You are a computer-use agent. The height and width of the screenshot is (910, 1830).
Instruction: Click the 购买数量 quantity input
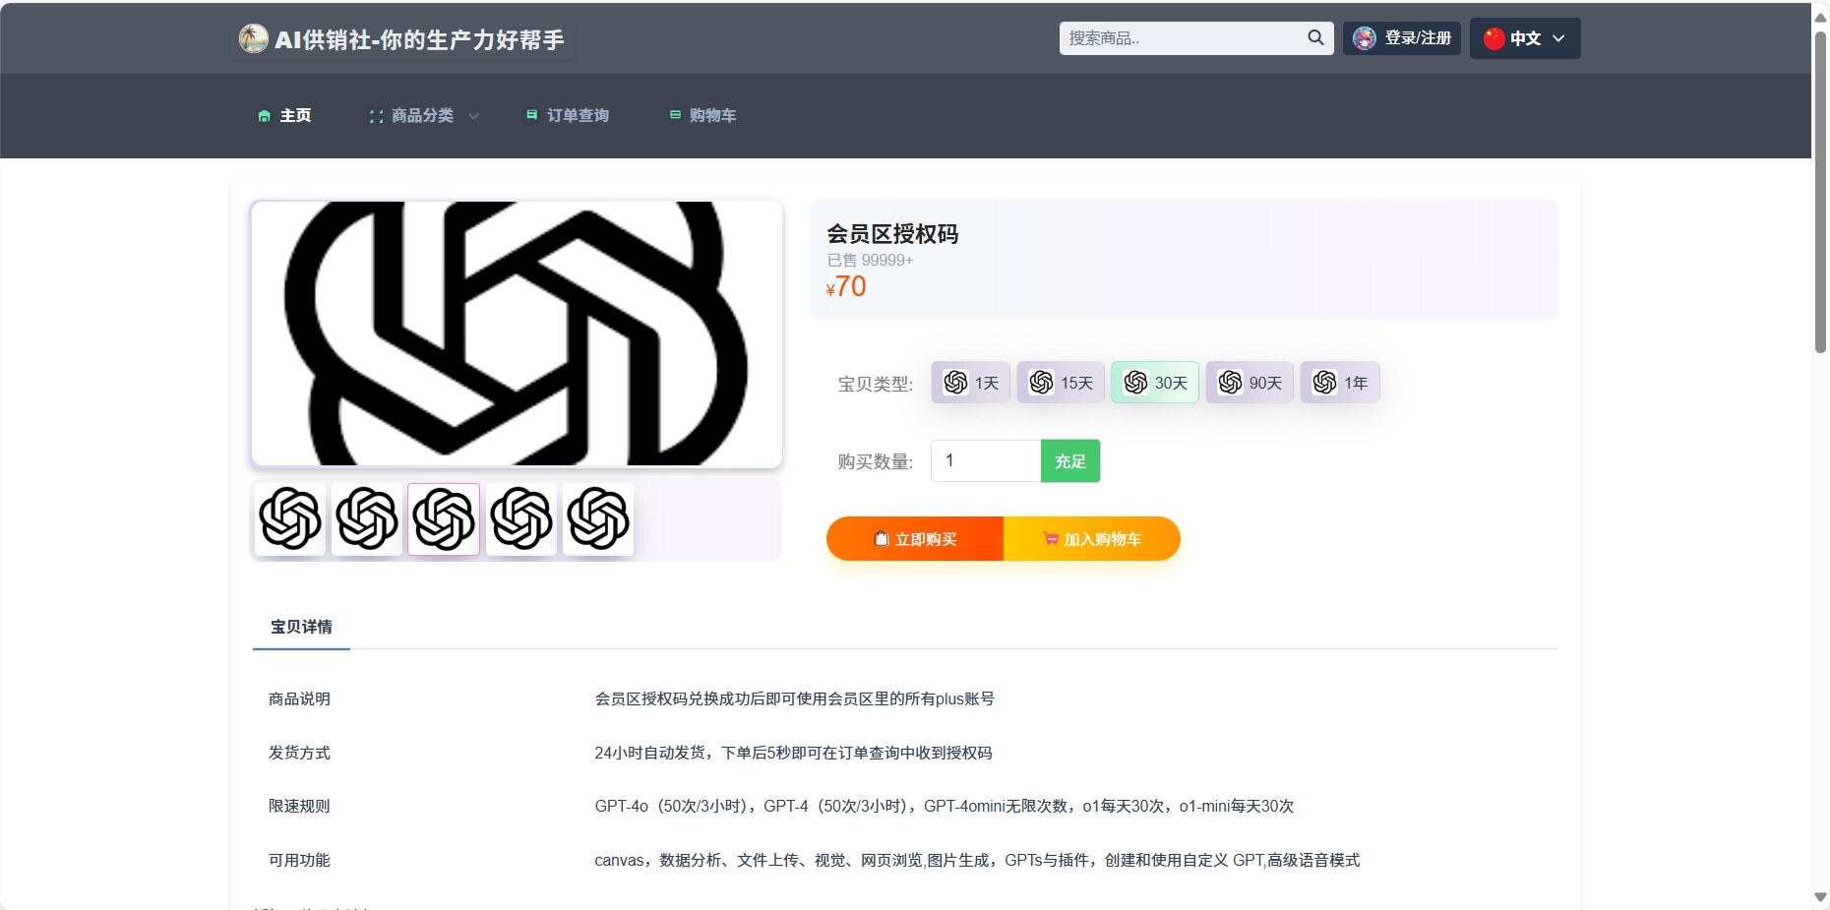pos(986,461)
